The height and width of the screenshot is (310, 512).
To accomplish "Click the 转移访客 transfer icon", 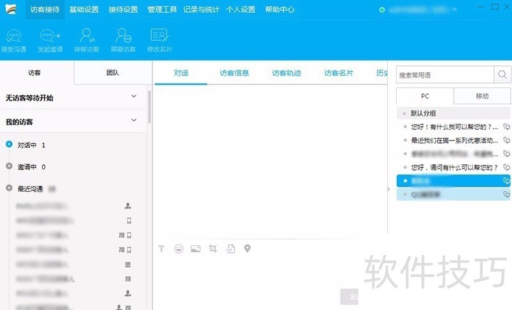I will 86,36.
